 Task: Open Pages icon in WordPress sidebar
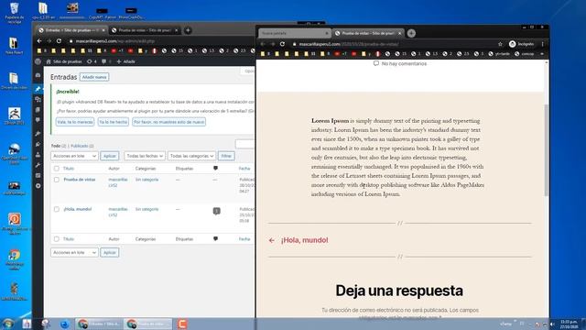[x=38, y=110]
